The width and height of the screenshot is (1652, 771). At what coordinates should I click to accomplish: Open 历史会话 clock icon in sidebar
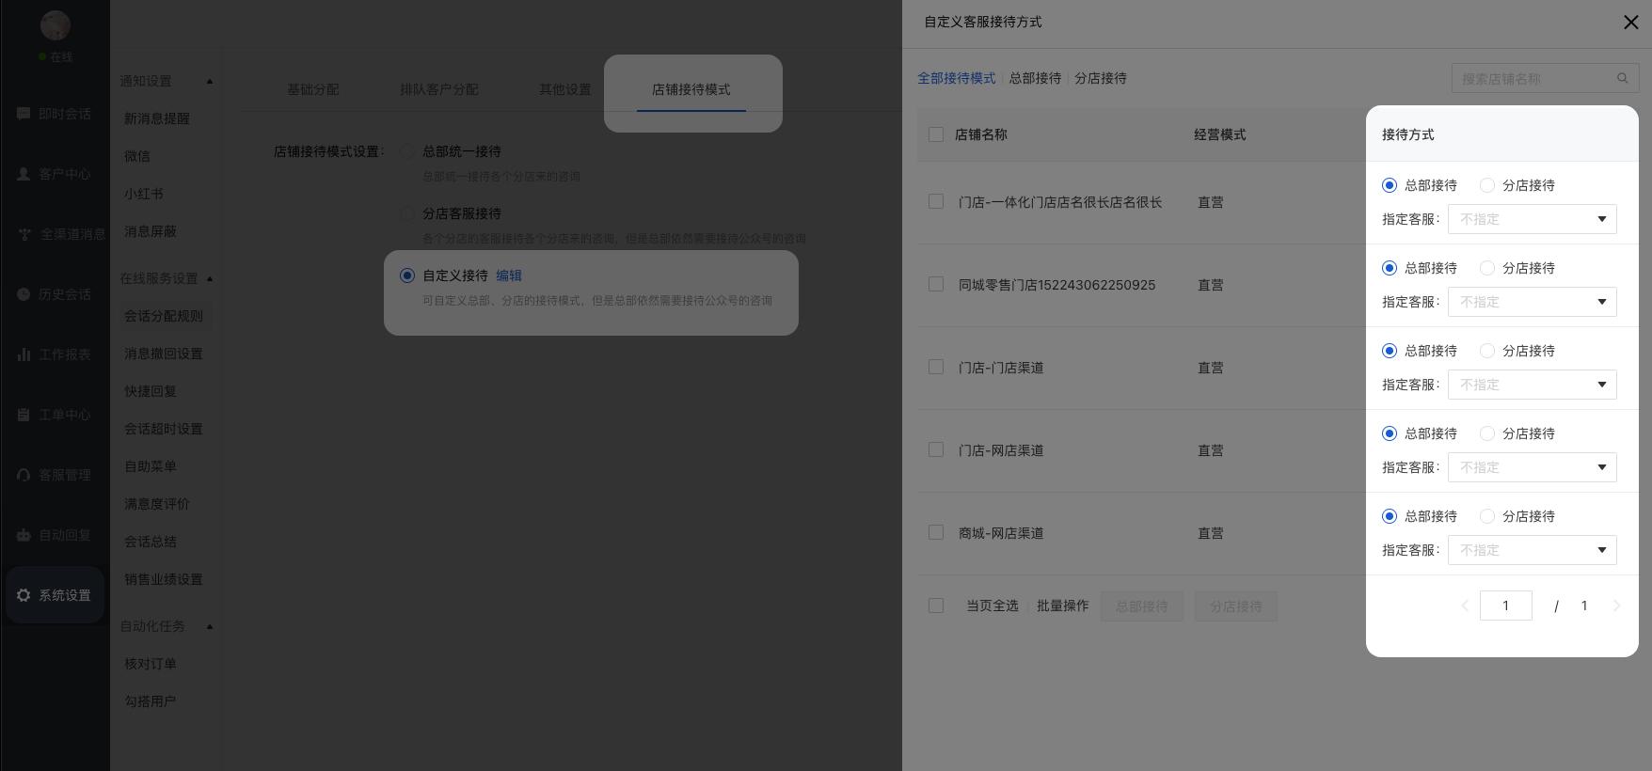pos(24,294)
